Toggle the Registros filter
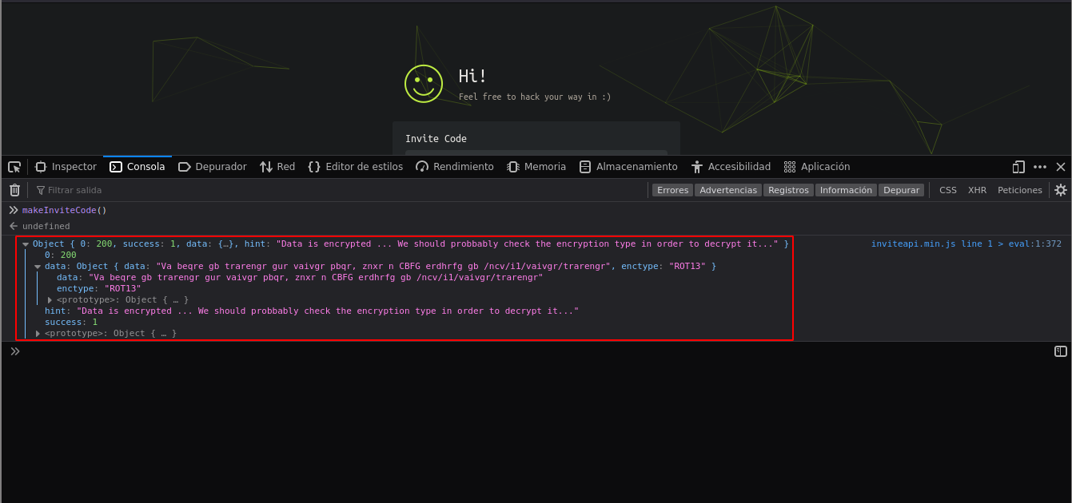 (x=788, y=190)
